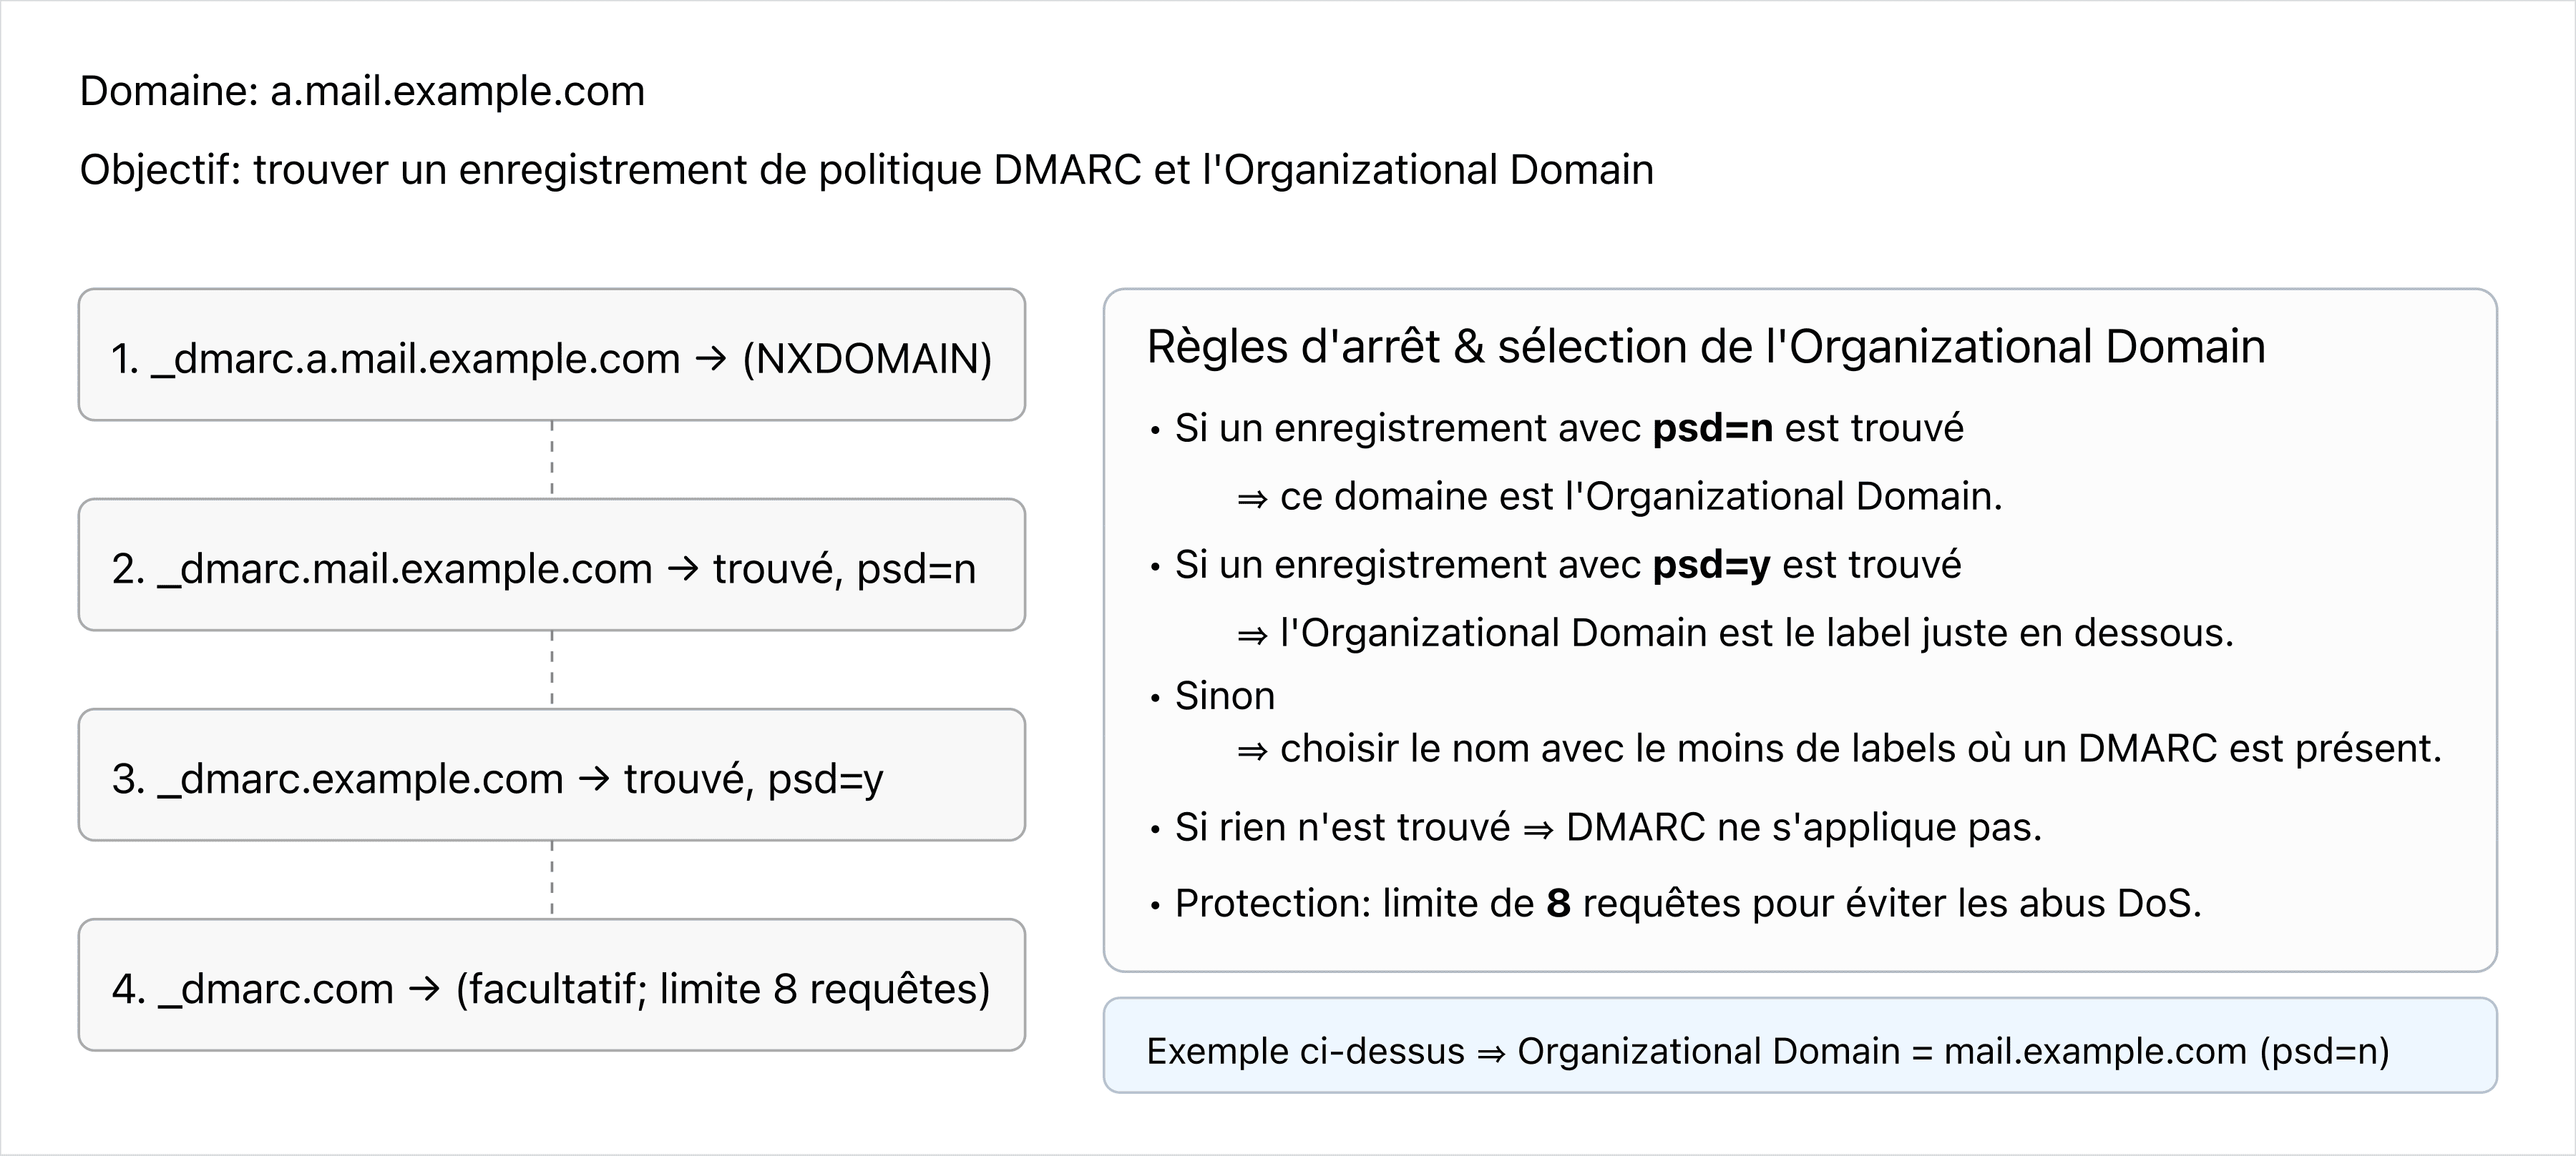Click the "Sinon" bullet item

click(x=1224, y=696)
